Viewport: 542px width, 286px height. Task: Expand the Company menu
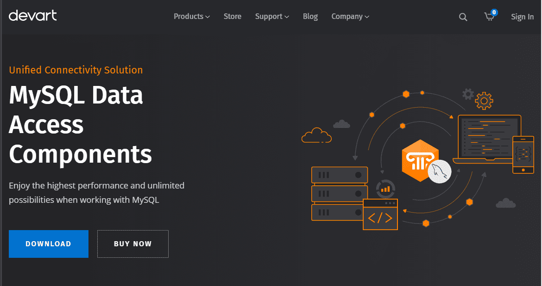click(x=350, y=17)
